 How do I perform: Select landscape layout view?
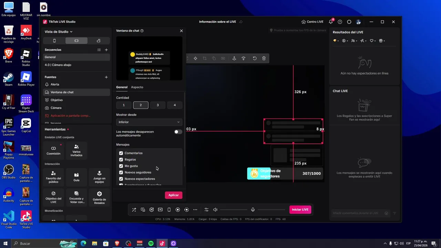point(76,41)
